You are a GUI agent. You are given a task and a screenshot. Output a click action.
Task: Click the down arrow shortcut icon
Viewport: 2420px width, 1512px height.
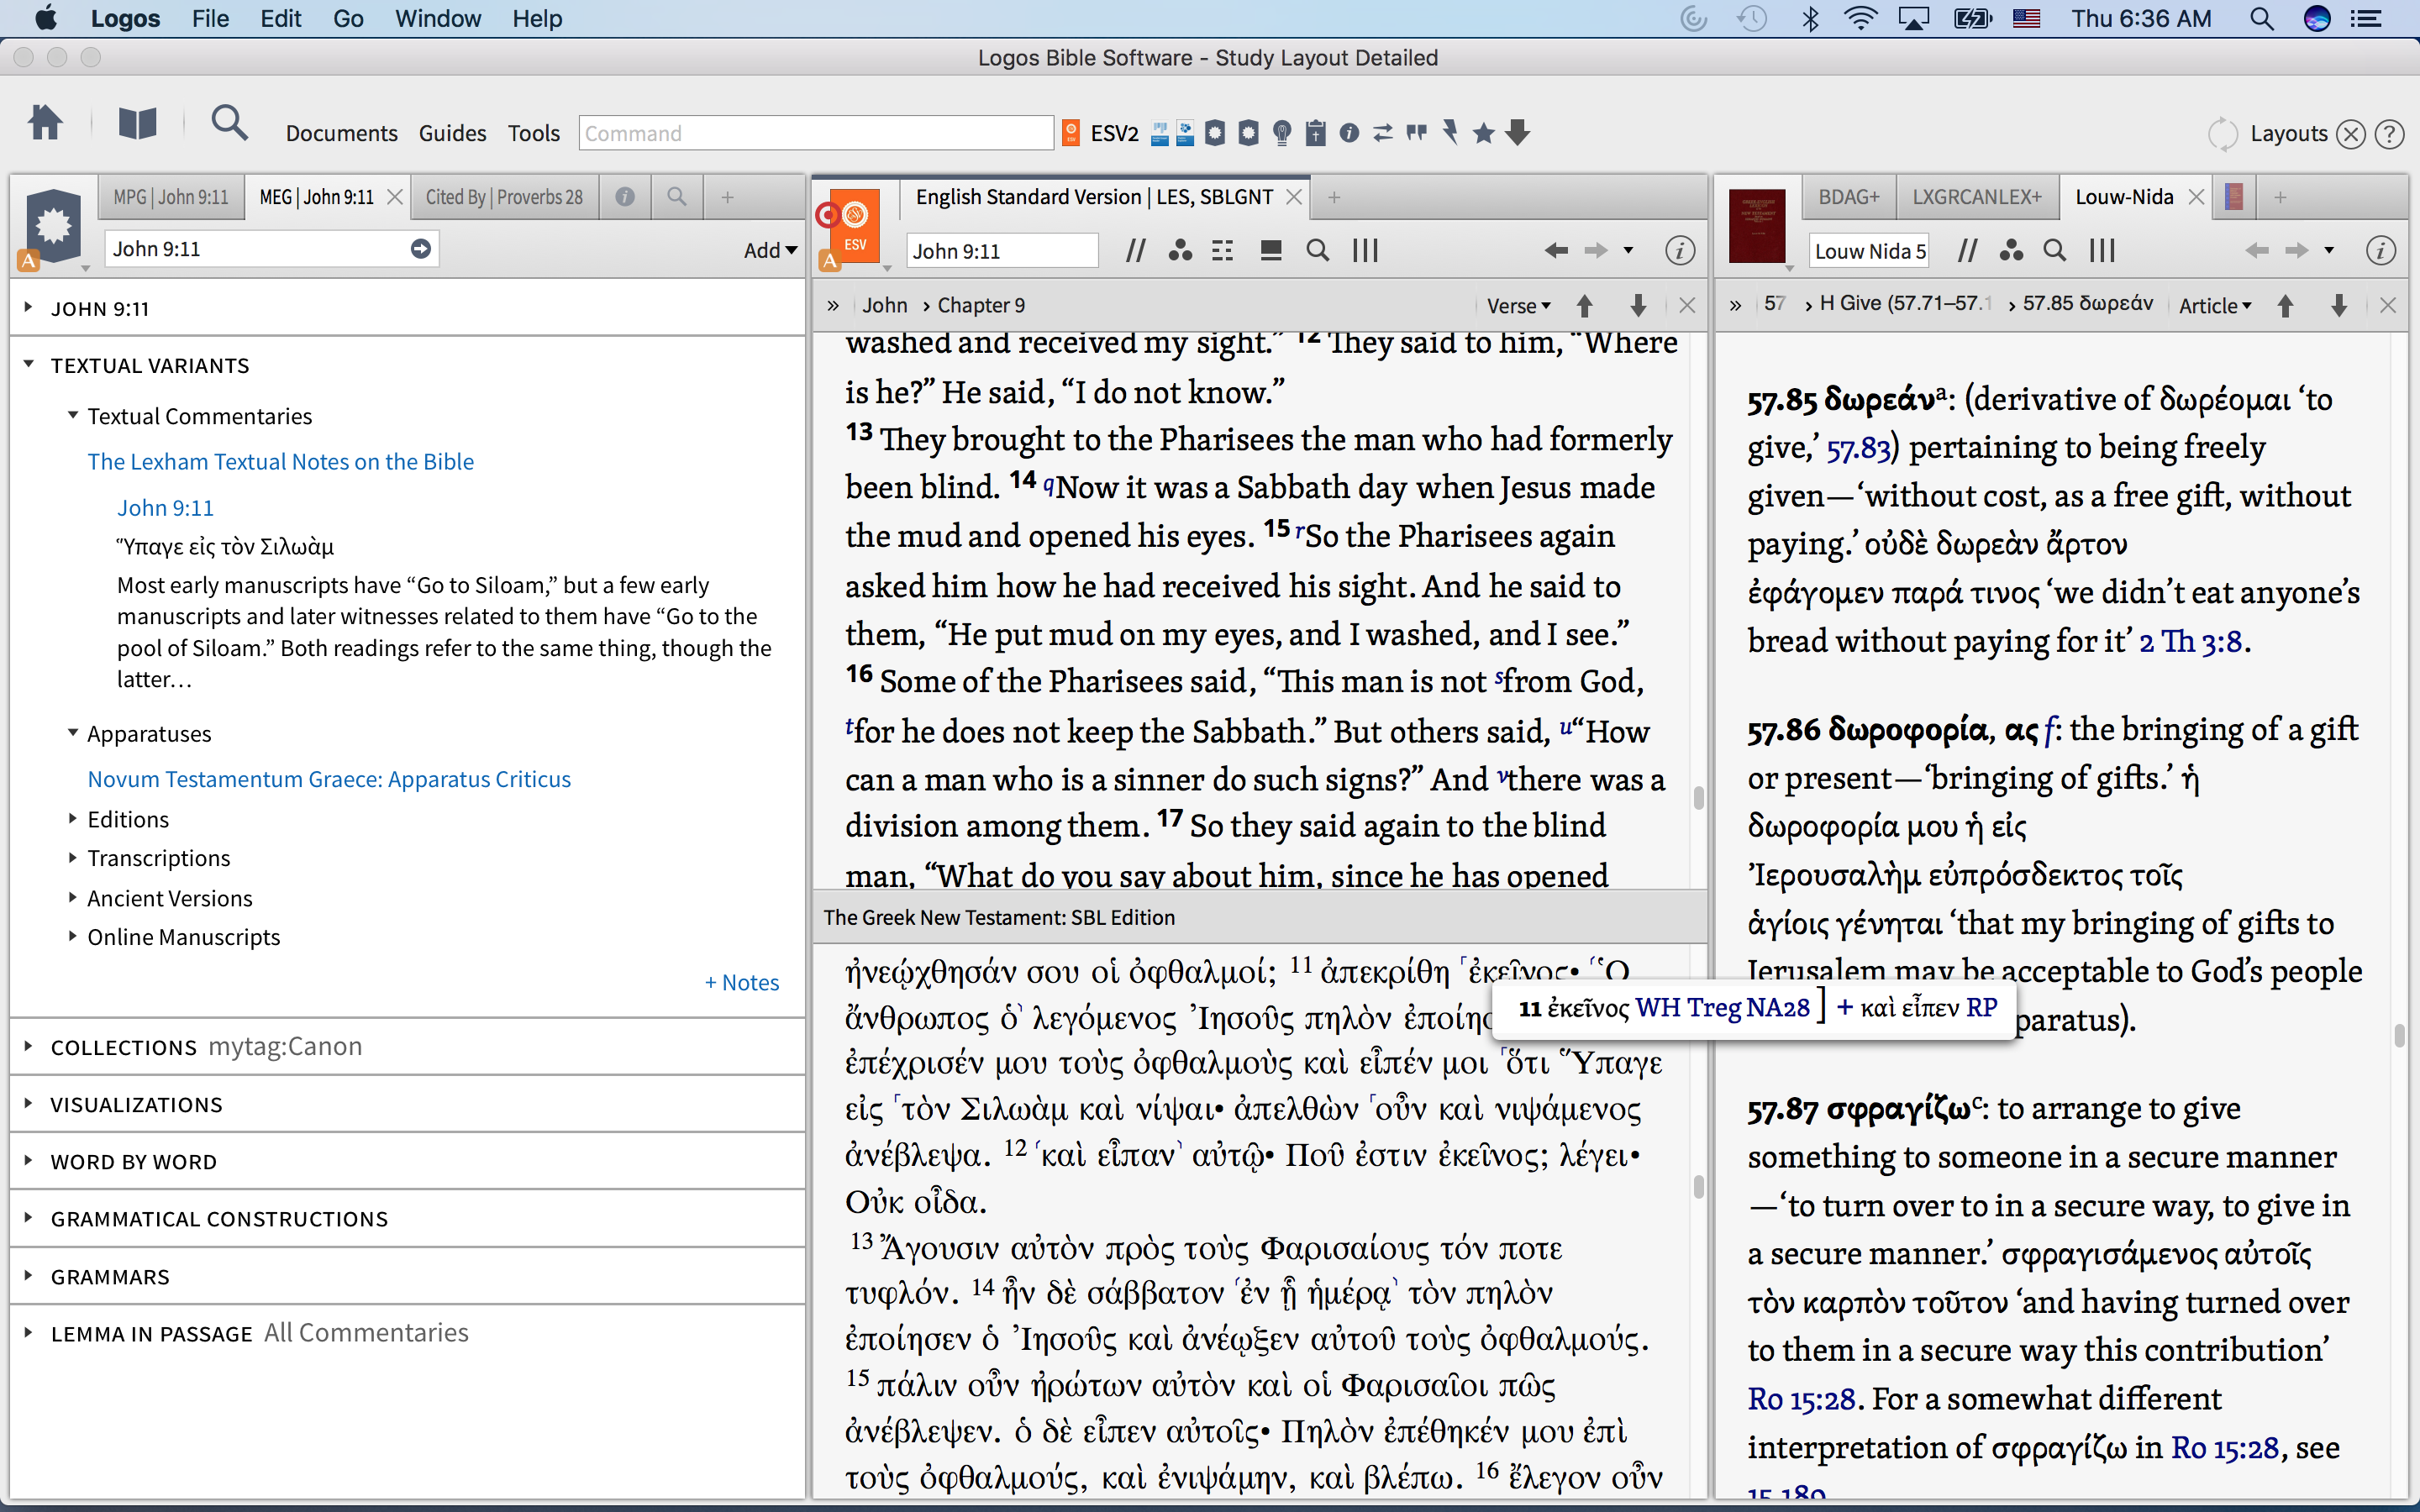[1518, 133]
